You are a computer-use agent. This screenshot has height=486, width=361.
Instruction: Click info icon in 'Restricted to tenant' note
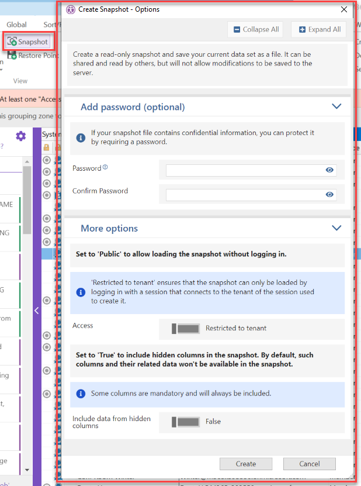click(x=82, y=292)
